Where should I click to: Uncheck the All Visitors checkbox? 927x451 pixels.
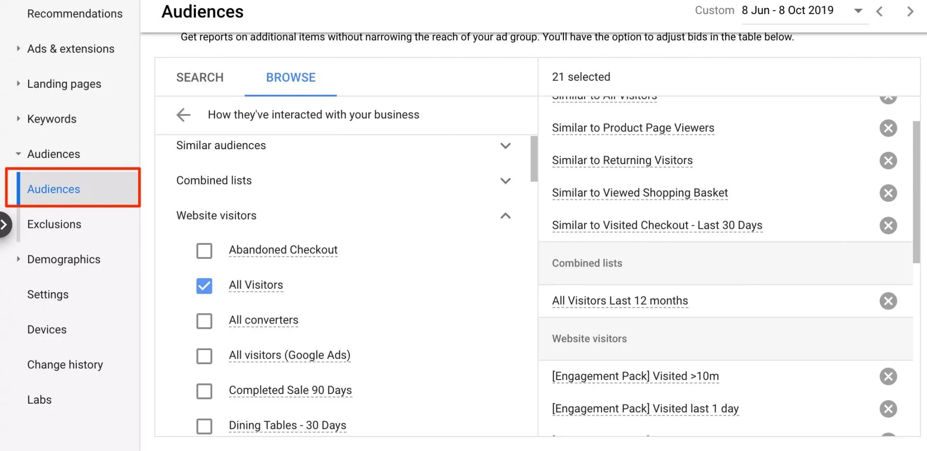coord(204,286)
